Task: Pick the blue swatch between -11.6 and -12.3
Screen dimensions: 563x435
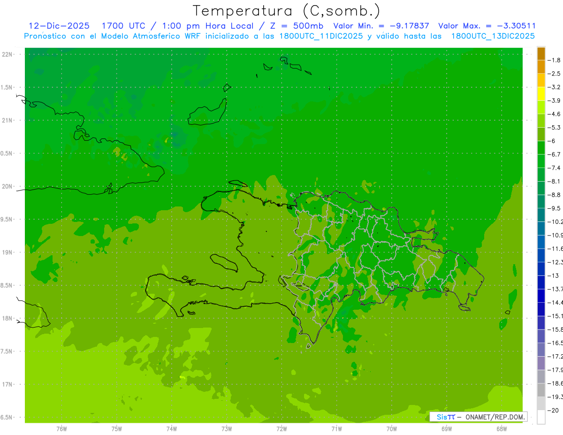Action: (x=541, y=255)
